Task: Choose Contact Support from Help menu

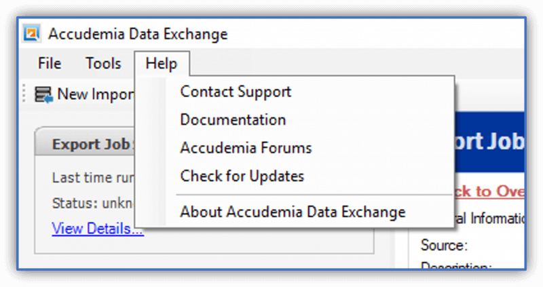Action: click(236, 92)
